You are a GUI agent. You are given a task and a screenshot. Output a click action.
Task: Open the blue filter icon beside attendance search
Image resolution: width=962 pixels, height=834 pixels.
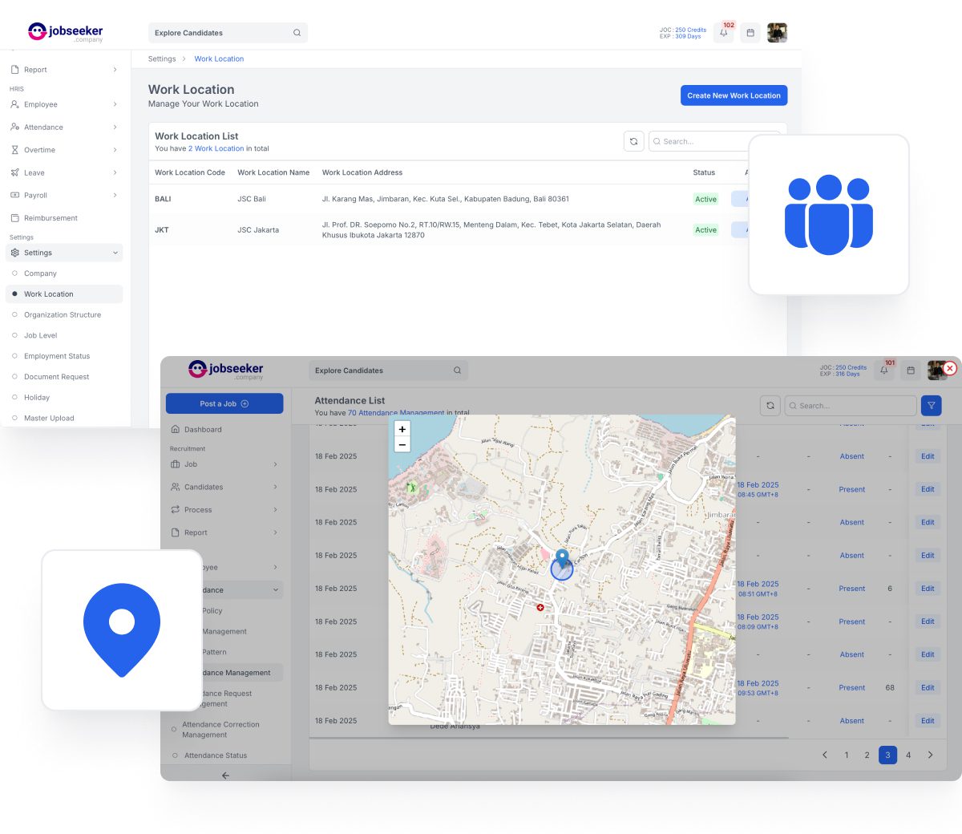click(931, 405)
